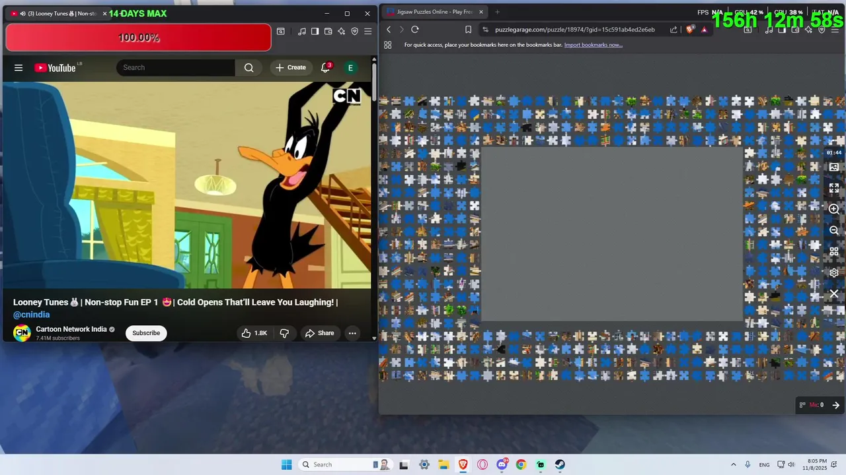Toggle Brave sidebar panel icon in YouTube window

pyautogui.click(x=315, y=31)
